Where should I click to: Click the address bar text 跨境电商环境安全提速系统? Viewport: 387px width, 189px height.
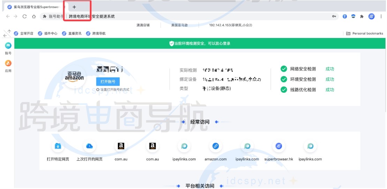[92, 16]
